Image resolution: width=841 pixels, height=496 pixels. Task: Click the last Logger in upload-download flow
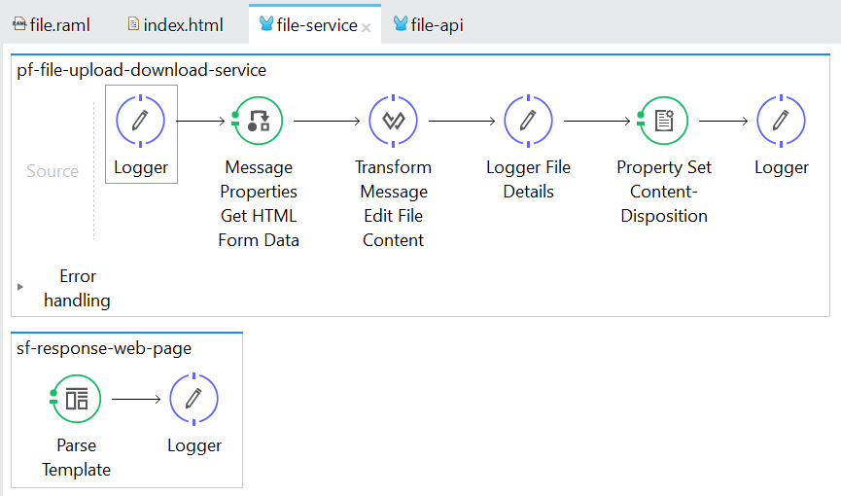point(781,121)
